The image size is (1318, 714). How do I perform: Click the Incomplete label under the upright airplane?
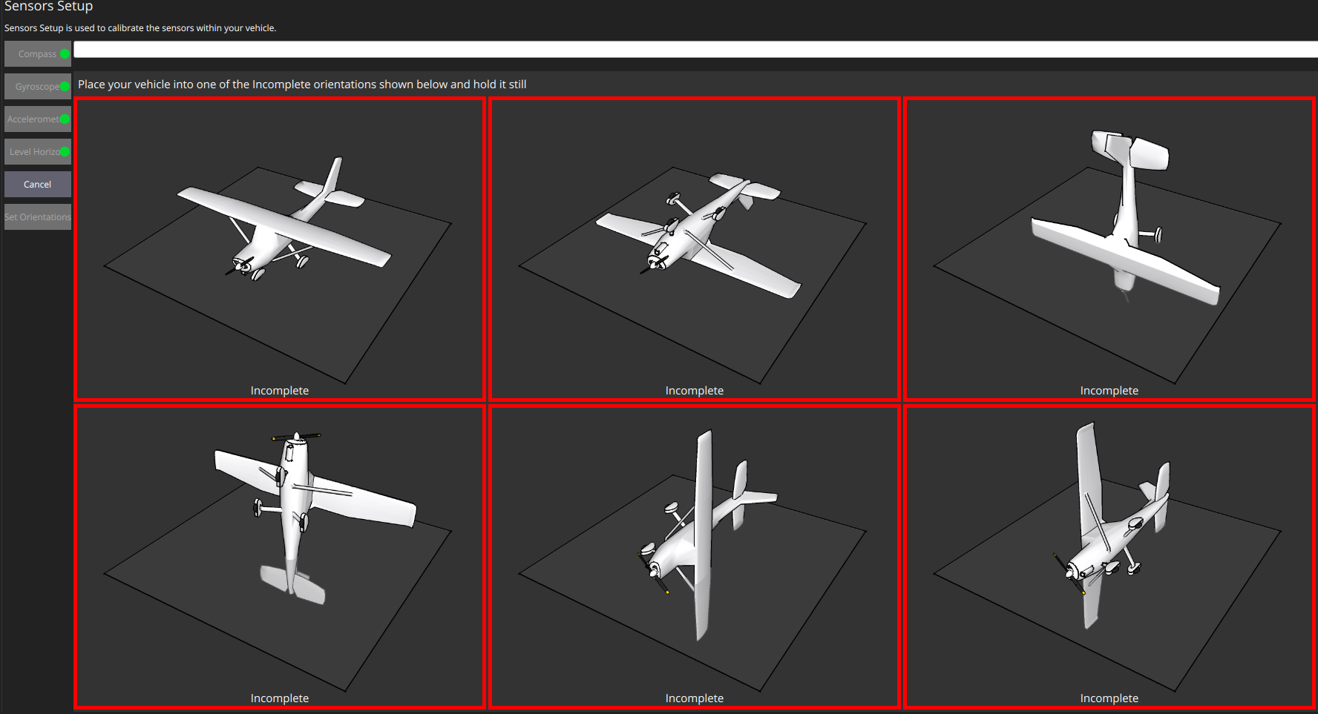pos(280,391)
